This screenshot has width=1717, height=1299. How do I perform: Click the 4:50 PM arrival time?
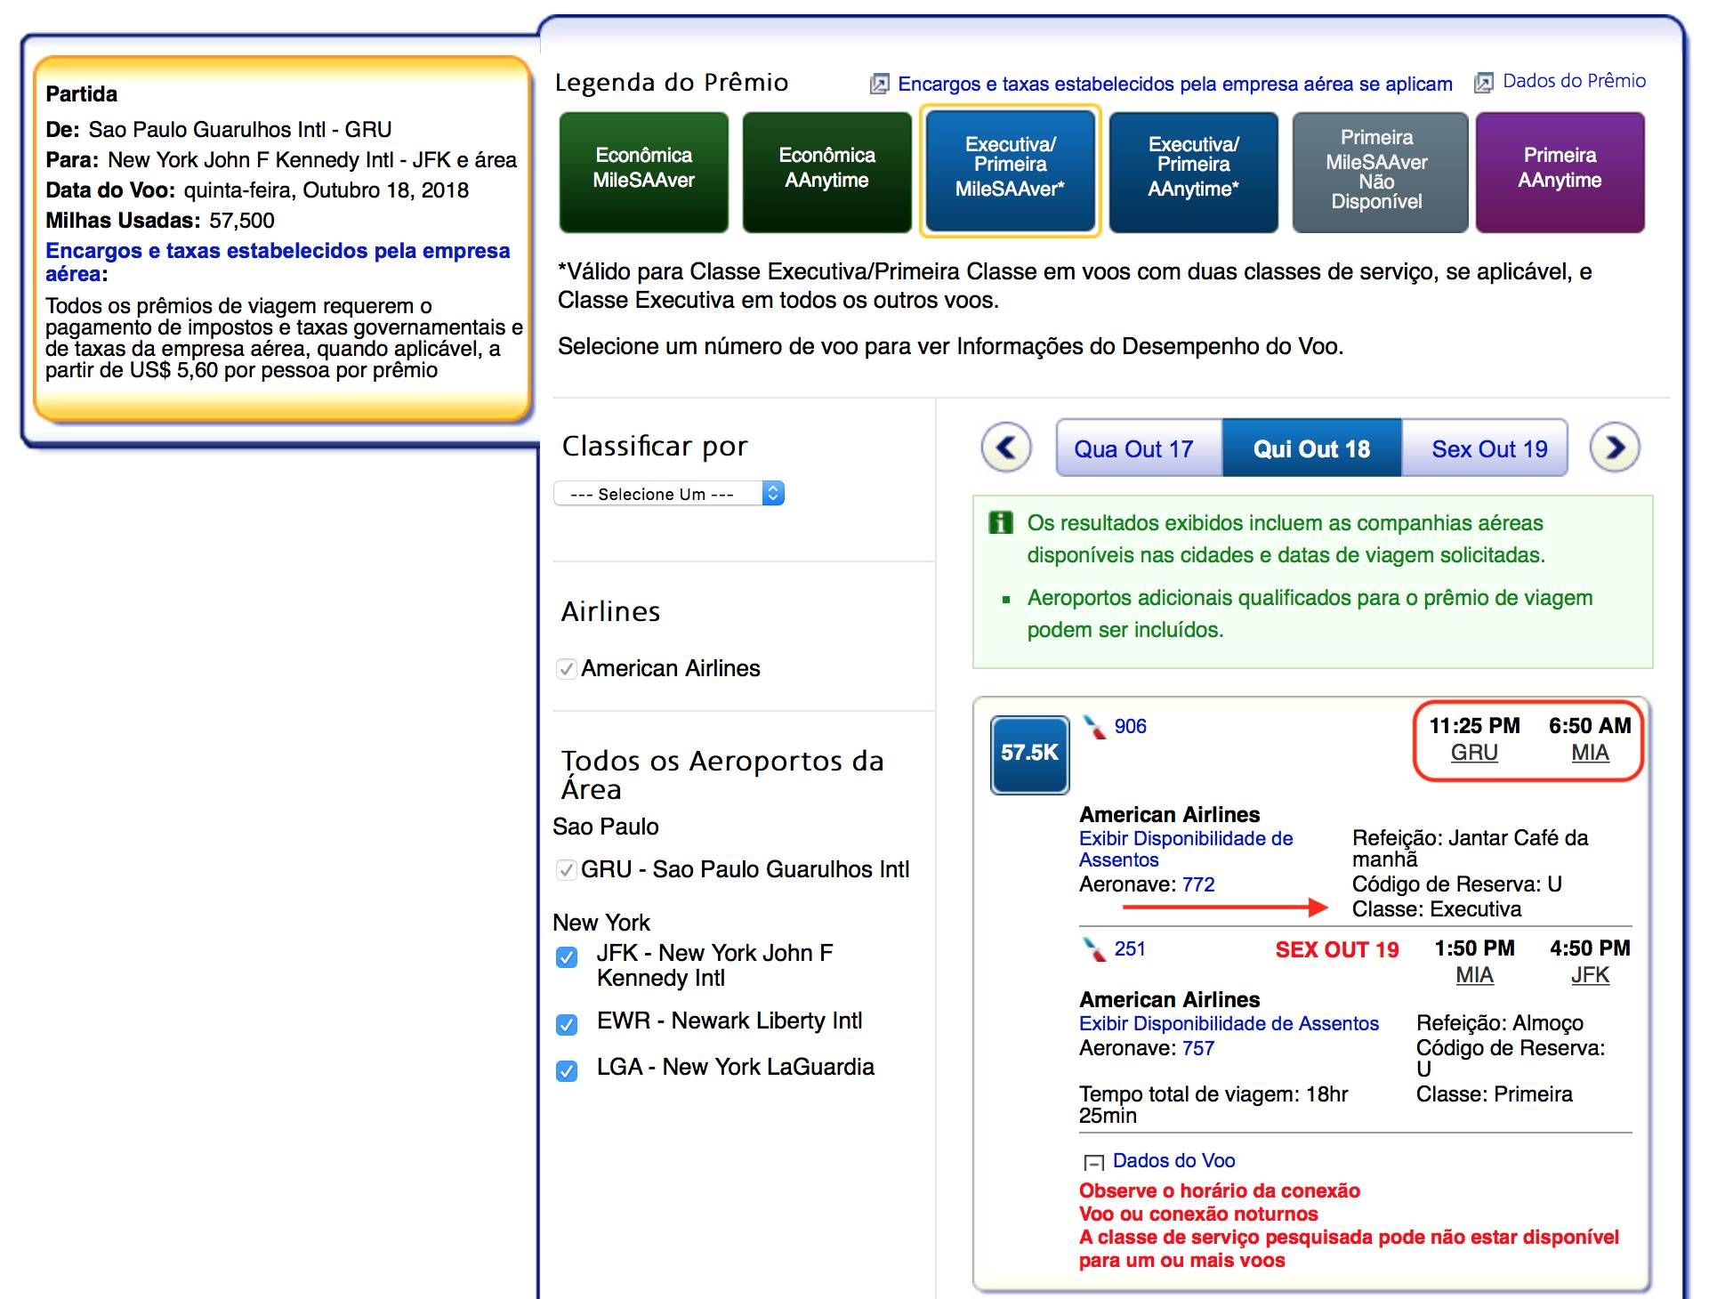1591,948
